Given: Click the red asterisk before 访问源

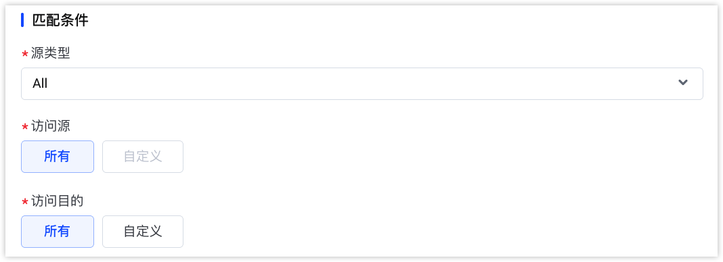Looking at the screenshot, I should [x=25, y=127].
